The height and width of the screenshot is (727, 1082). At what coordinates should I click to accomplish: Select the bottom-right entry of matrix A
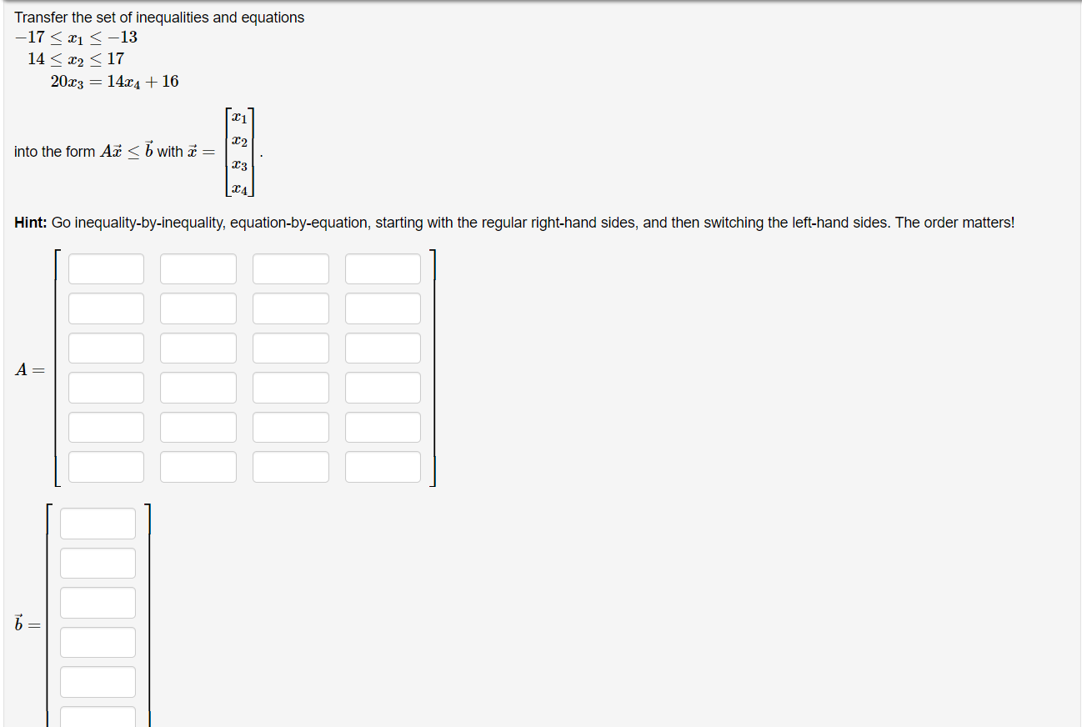[383, 466]
